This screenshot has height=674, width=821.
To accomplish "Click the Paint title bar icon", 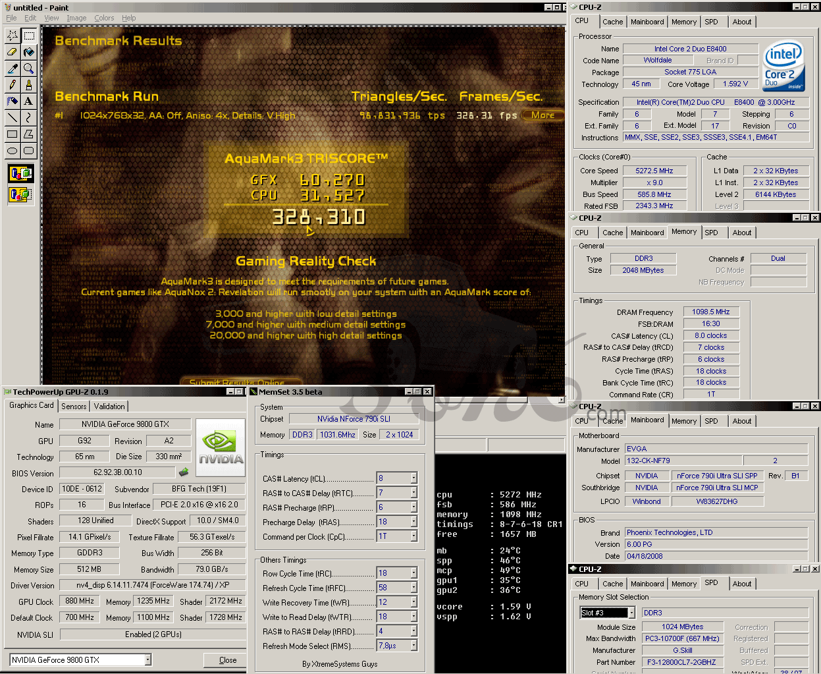I will (x=7, y=7).
